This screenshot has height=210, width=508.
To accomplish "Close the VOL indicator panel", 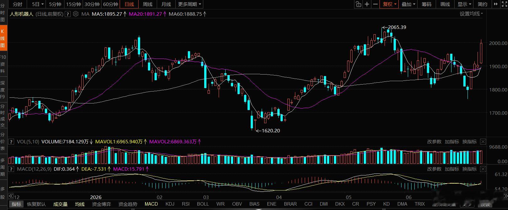I will pyautogui.click(x=483, y=142).
